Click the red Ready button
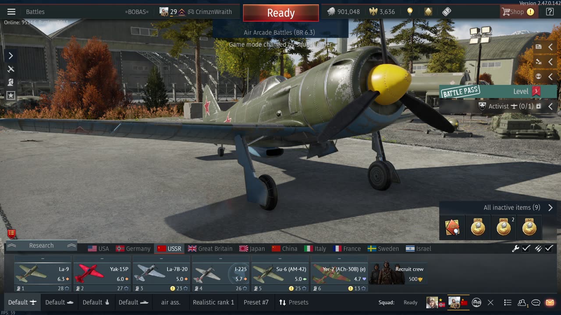This screenshot has width=561, height=315. pos(281,13)
